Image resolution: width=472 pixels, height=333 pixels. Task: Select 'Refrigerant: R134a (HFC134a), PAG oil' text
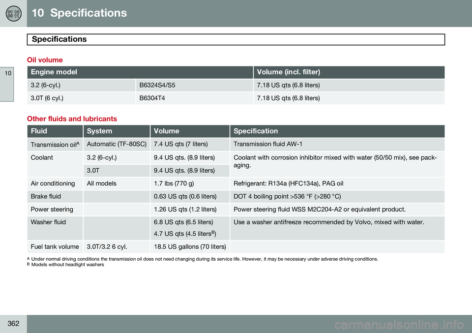(x=289, y=183)
